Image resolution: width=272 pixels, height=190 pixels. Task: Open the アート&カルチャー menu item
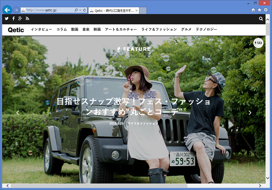121,30
